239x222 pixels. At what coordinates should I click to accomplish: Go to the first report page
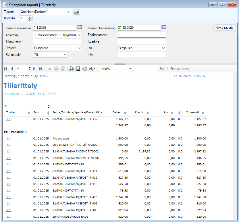tap(5, 69)
